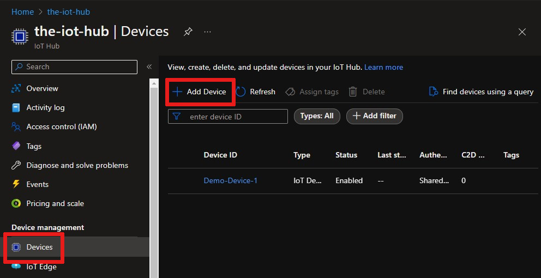
Task: Click the Last st... column header
Action: [392, 155]
